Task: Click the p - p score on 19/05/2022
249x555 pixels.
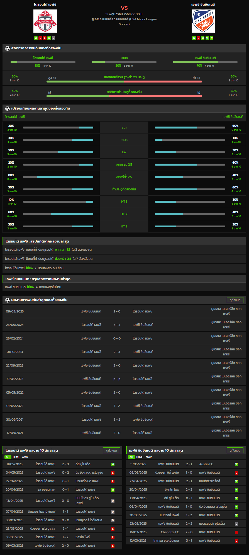Action: click(x=117, y=379)
